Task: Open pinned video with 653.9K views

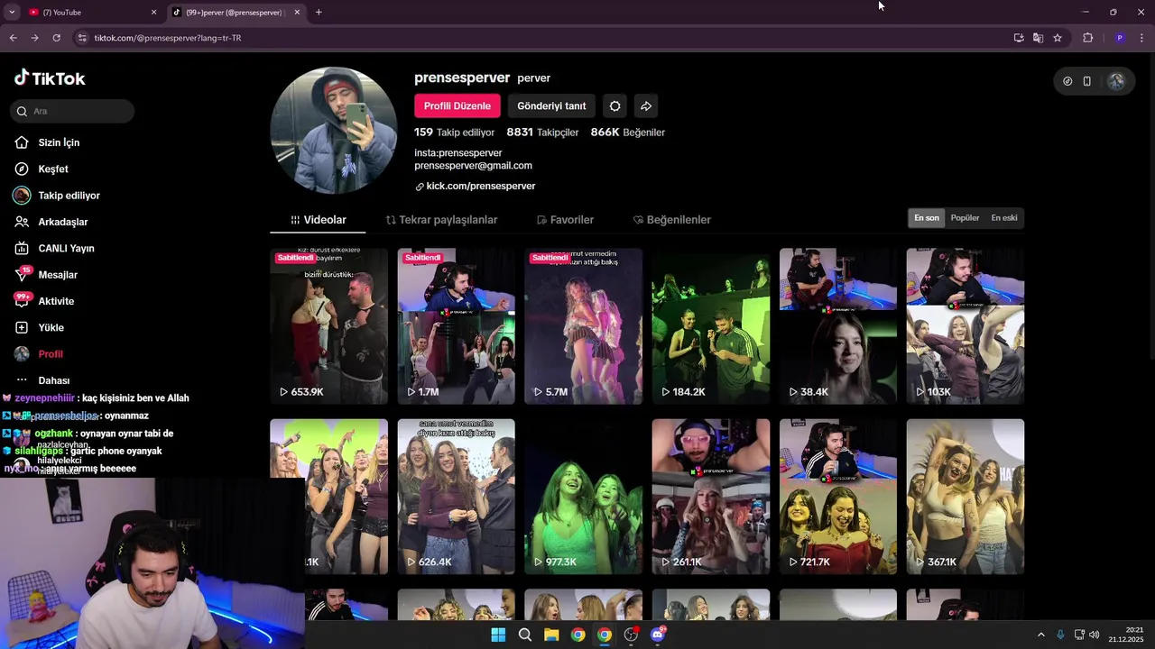Action: (328, 326)
